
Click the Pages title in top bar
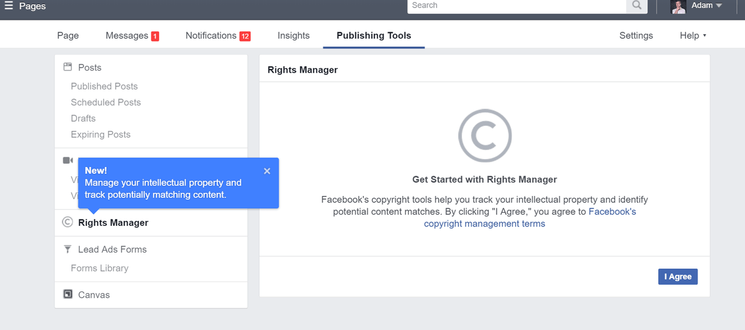click(32, 6)
